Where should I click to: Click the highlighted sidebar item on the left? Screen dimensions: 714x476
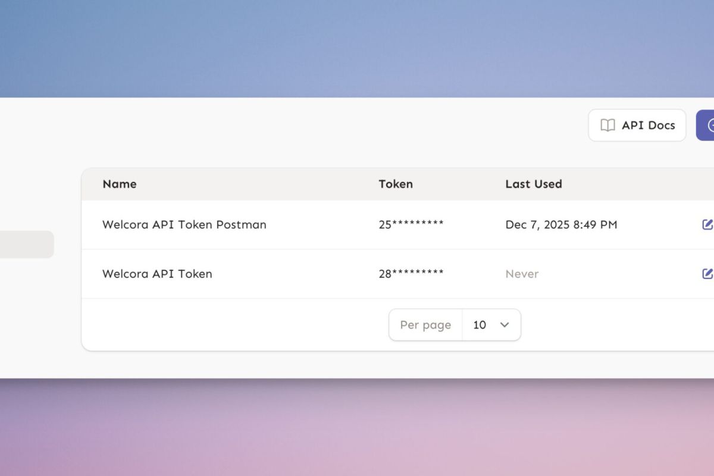point(26,245)
